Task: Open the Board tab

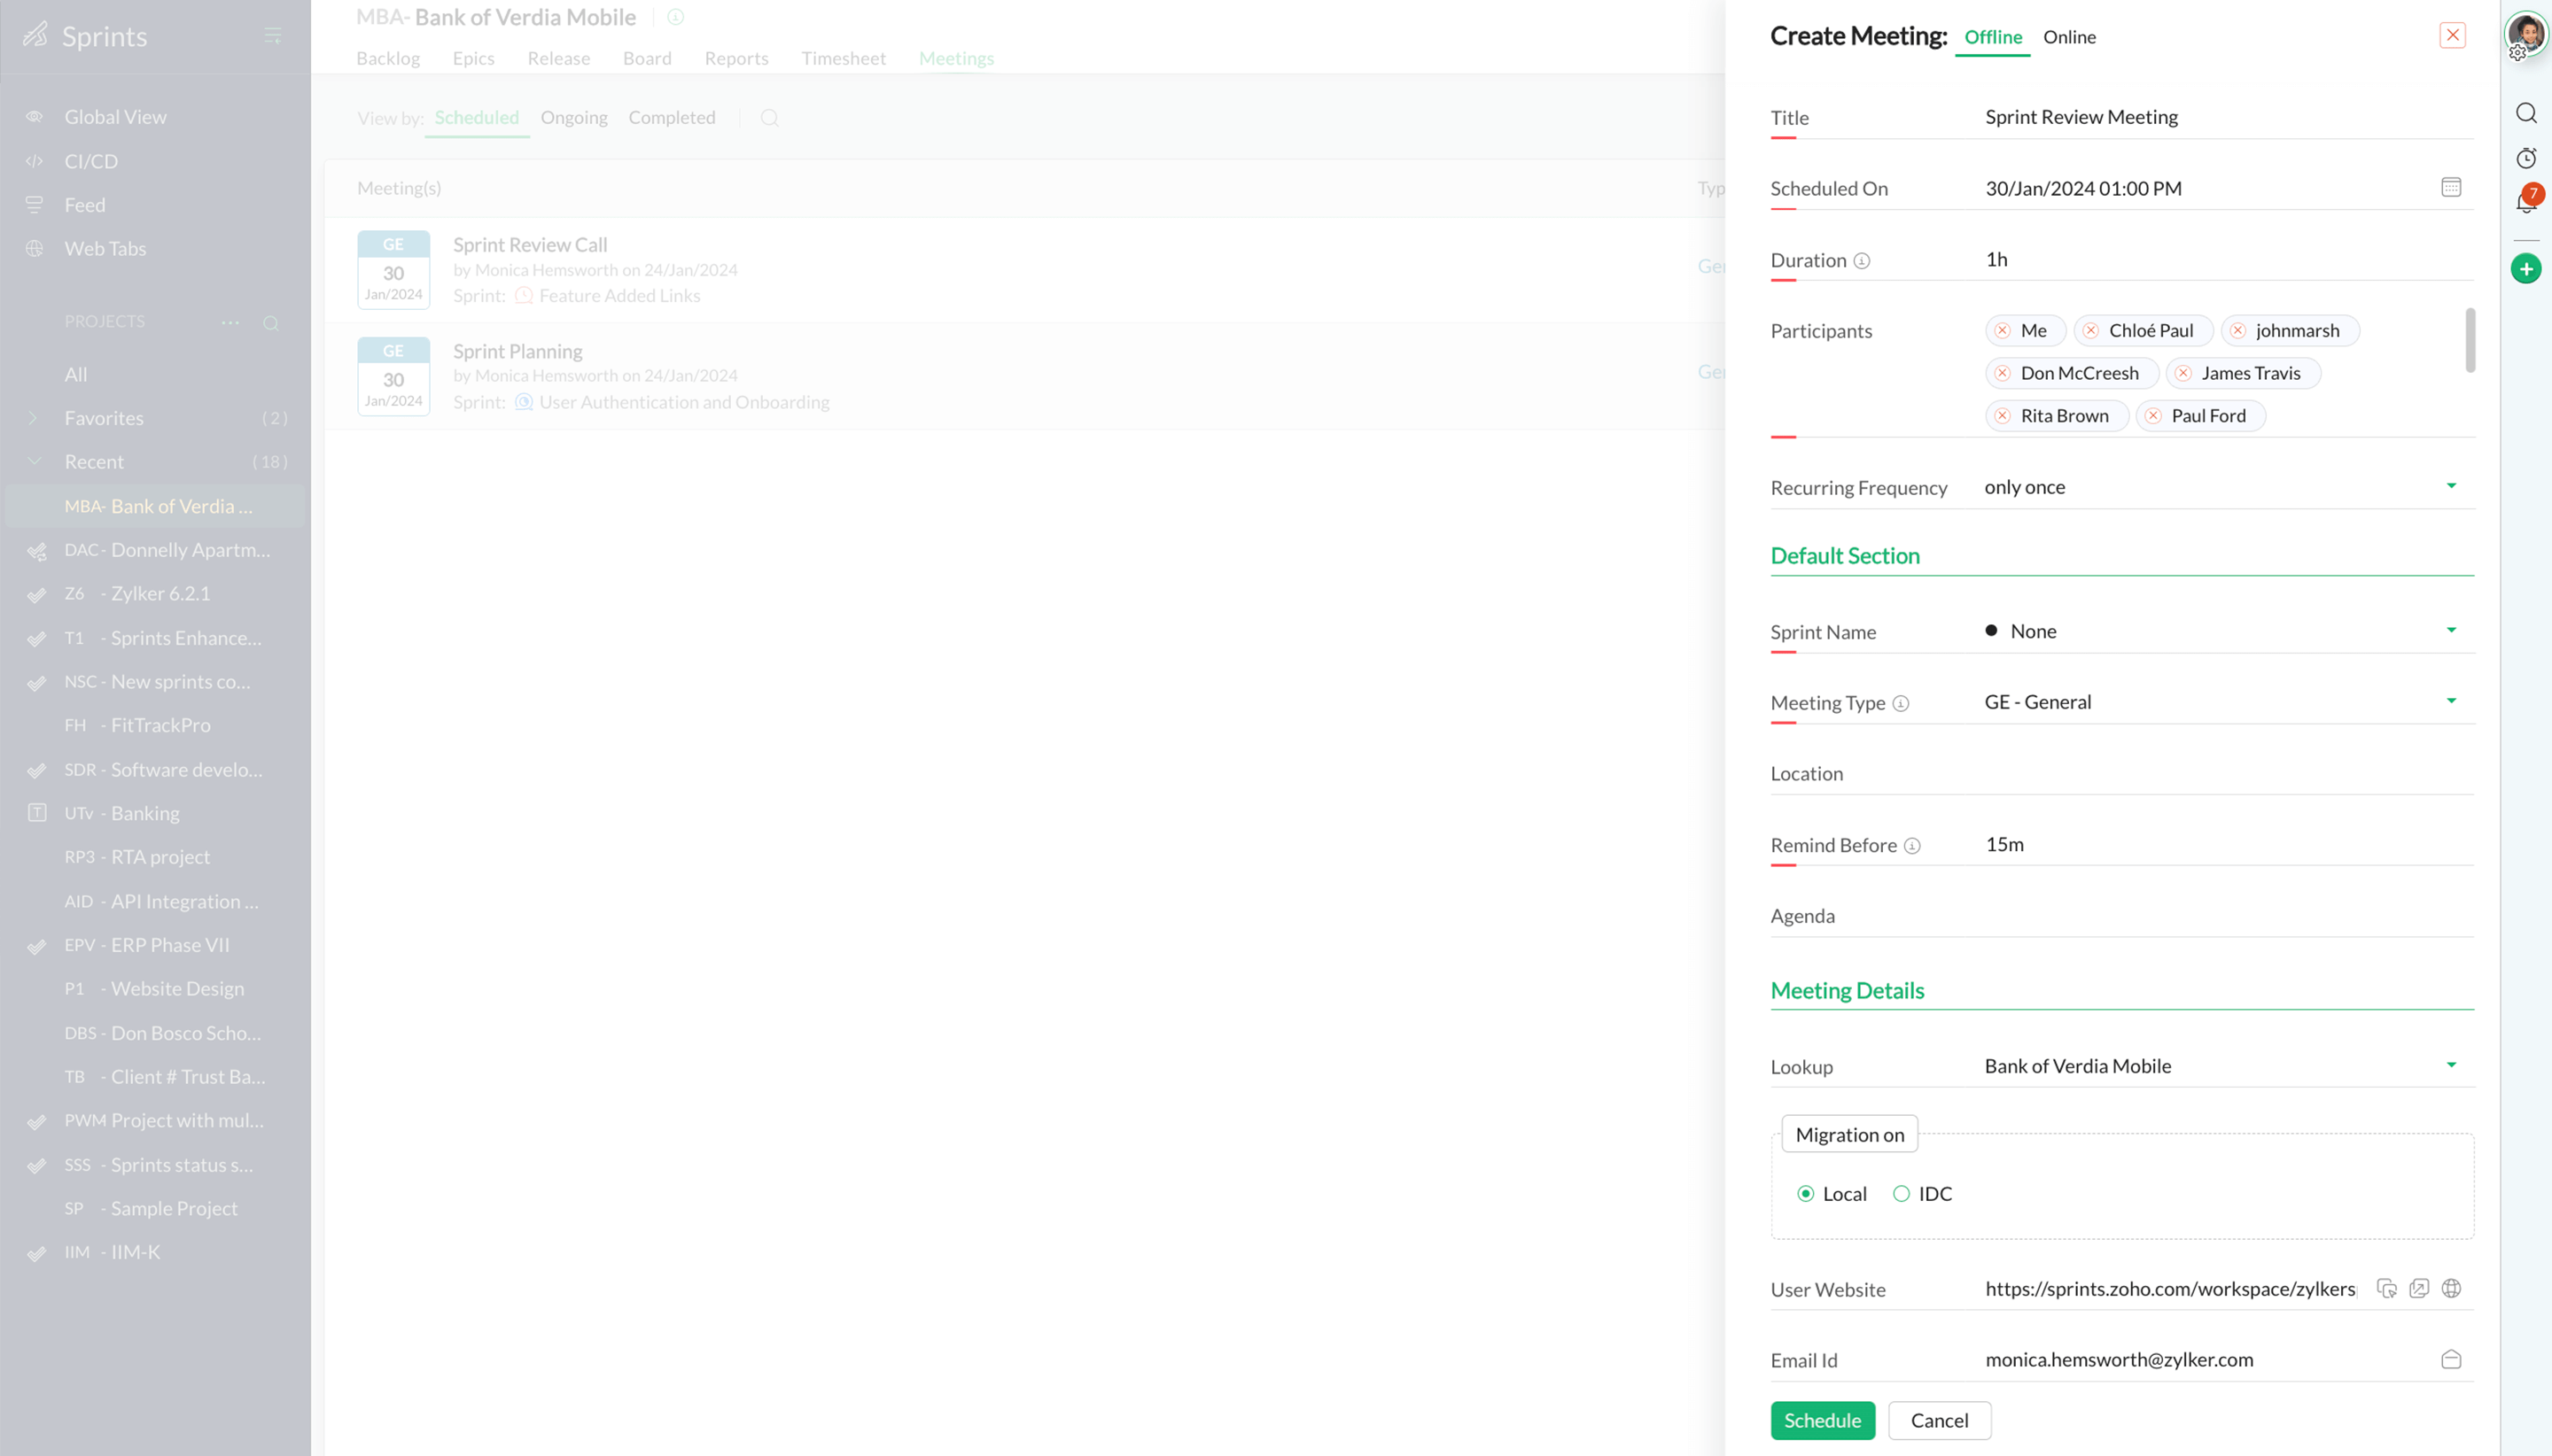Action: [x=647, y=58]
